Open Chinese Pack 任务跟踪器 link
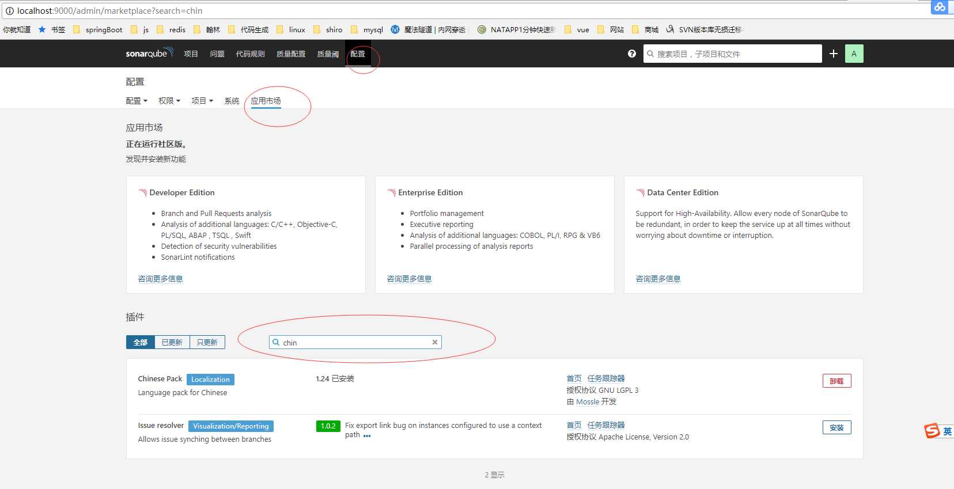Image resolution: width=954 pixels, height=489 pixels. 606,378
